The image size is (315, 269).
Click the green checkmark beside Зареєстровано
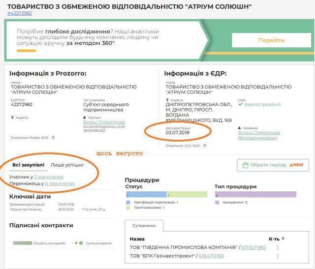[x=240, y=104]
